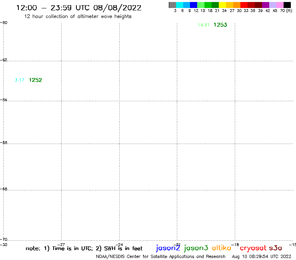Click the cyan legend color swatch

click(180, 5)
